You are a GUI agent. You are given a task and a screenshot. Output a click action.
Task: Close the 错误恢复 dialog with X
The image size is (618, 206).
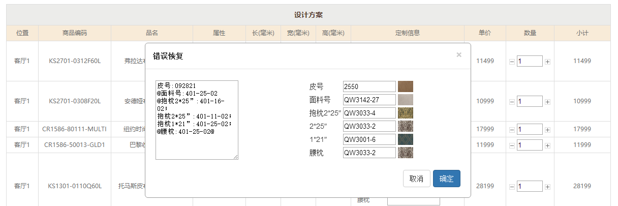pyautogui.click(x=459, y=55)
